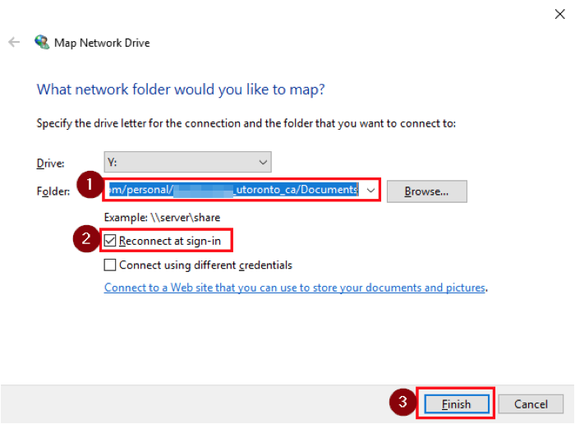Click the Drive label
Screen dimensions: 575x424
click(50, 164)
